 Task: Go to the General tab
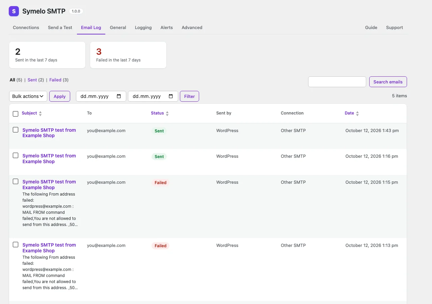(x=118, y=28)
